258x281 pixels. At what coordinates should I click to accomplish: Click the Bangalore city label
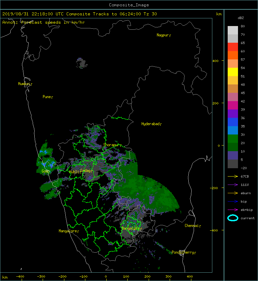point(131,228)
